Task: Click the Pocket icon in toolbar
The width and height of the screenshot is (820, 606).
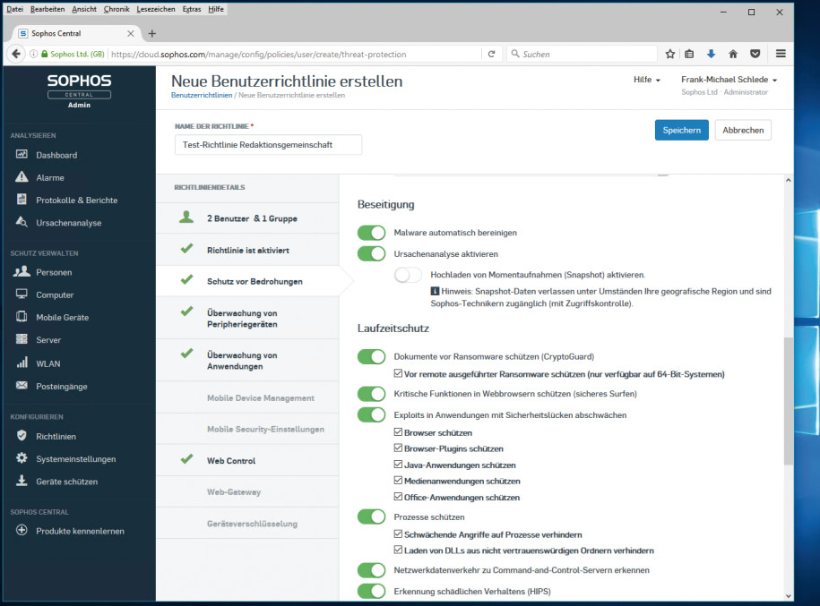Action: coord(755,54)
